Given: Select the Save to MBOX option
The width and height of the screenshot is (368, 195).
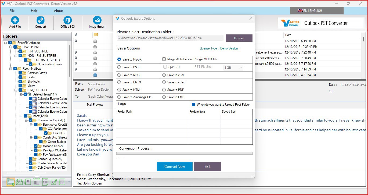Looking at the screenshot, I should (x=119, y=59).
